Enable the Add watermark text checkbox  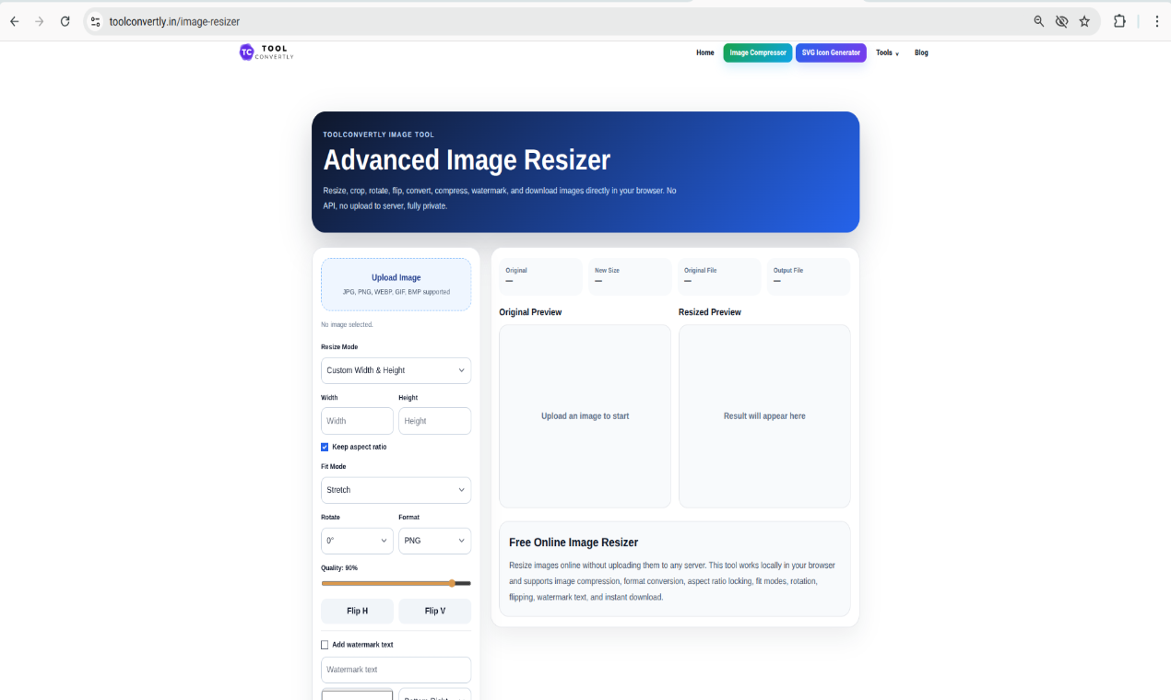[325, 645]
